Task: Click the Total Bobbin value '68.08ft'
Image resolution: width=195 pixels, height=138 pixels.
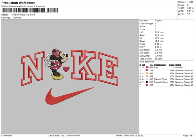Action: click(158, 59)
